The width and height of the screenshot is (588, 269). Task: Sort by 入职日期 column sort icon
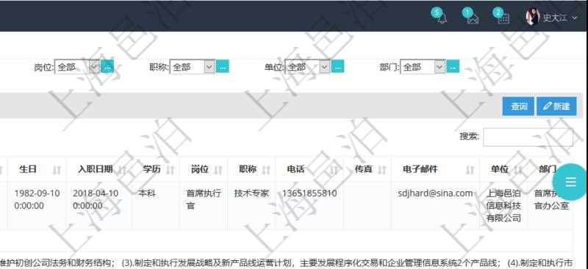[121, 170]
